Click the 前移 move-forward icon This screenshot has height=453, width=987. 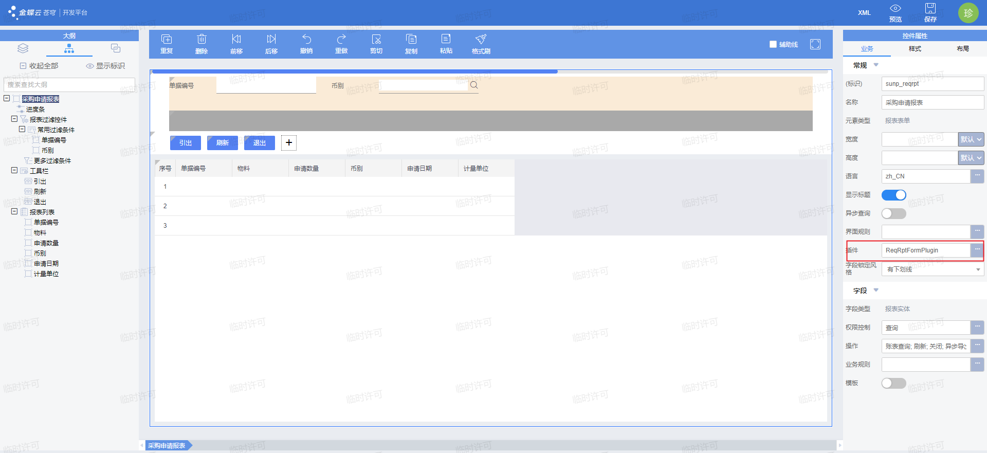point(236,40)
